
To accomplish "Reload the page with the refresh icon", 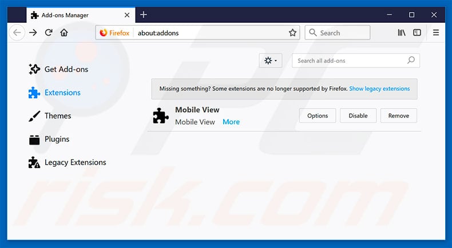I will click(49, 33).
